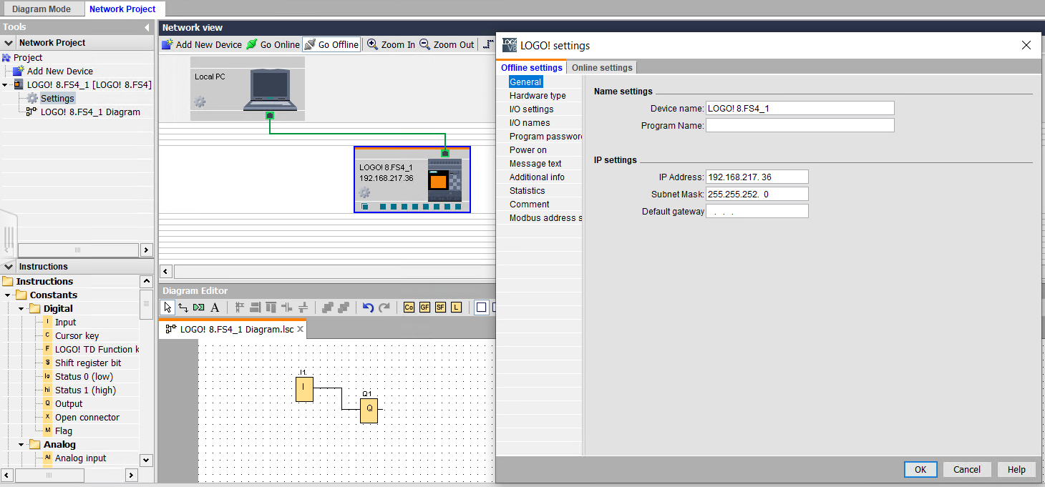Click Add New Device toolbar button

tap(202, 44)
